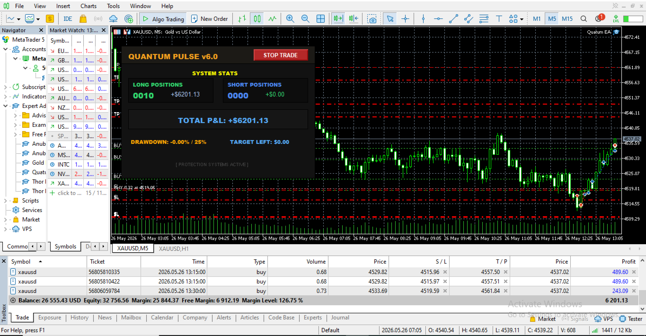
Task: Expand the Accounts tree node
Action: click(x=6, y=49)
